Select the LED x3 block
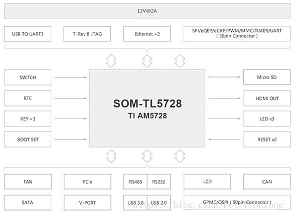The height and width of the screenshot is (215, 294). pyautogui.click(x=267, y=119)
